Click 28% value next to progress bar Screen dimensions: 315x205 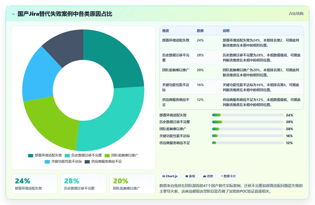[289, 122]
